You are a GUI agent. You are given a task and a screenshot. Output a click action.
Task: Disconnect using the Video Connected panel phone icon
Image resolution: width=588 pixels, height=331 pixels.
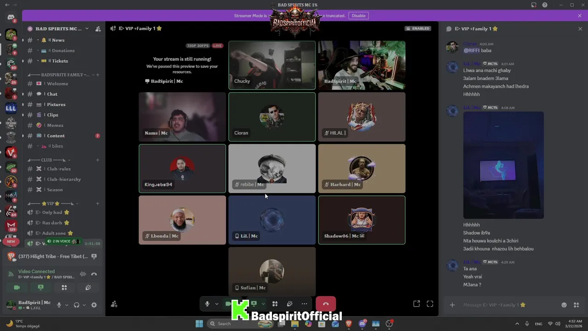[x=94, y=274]
